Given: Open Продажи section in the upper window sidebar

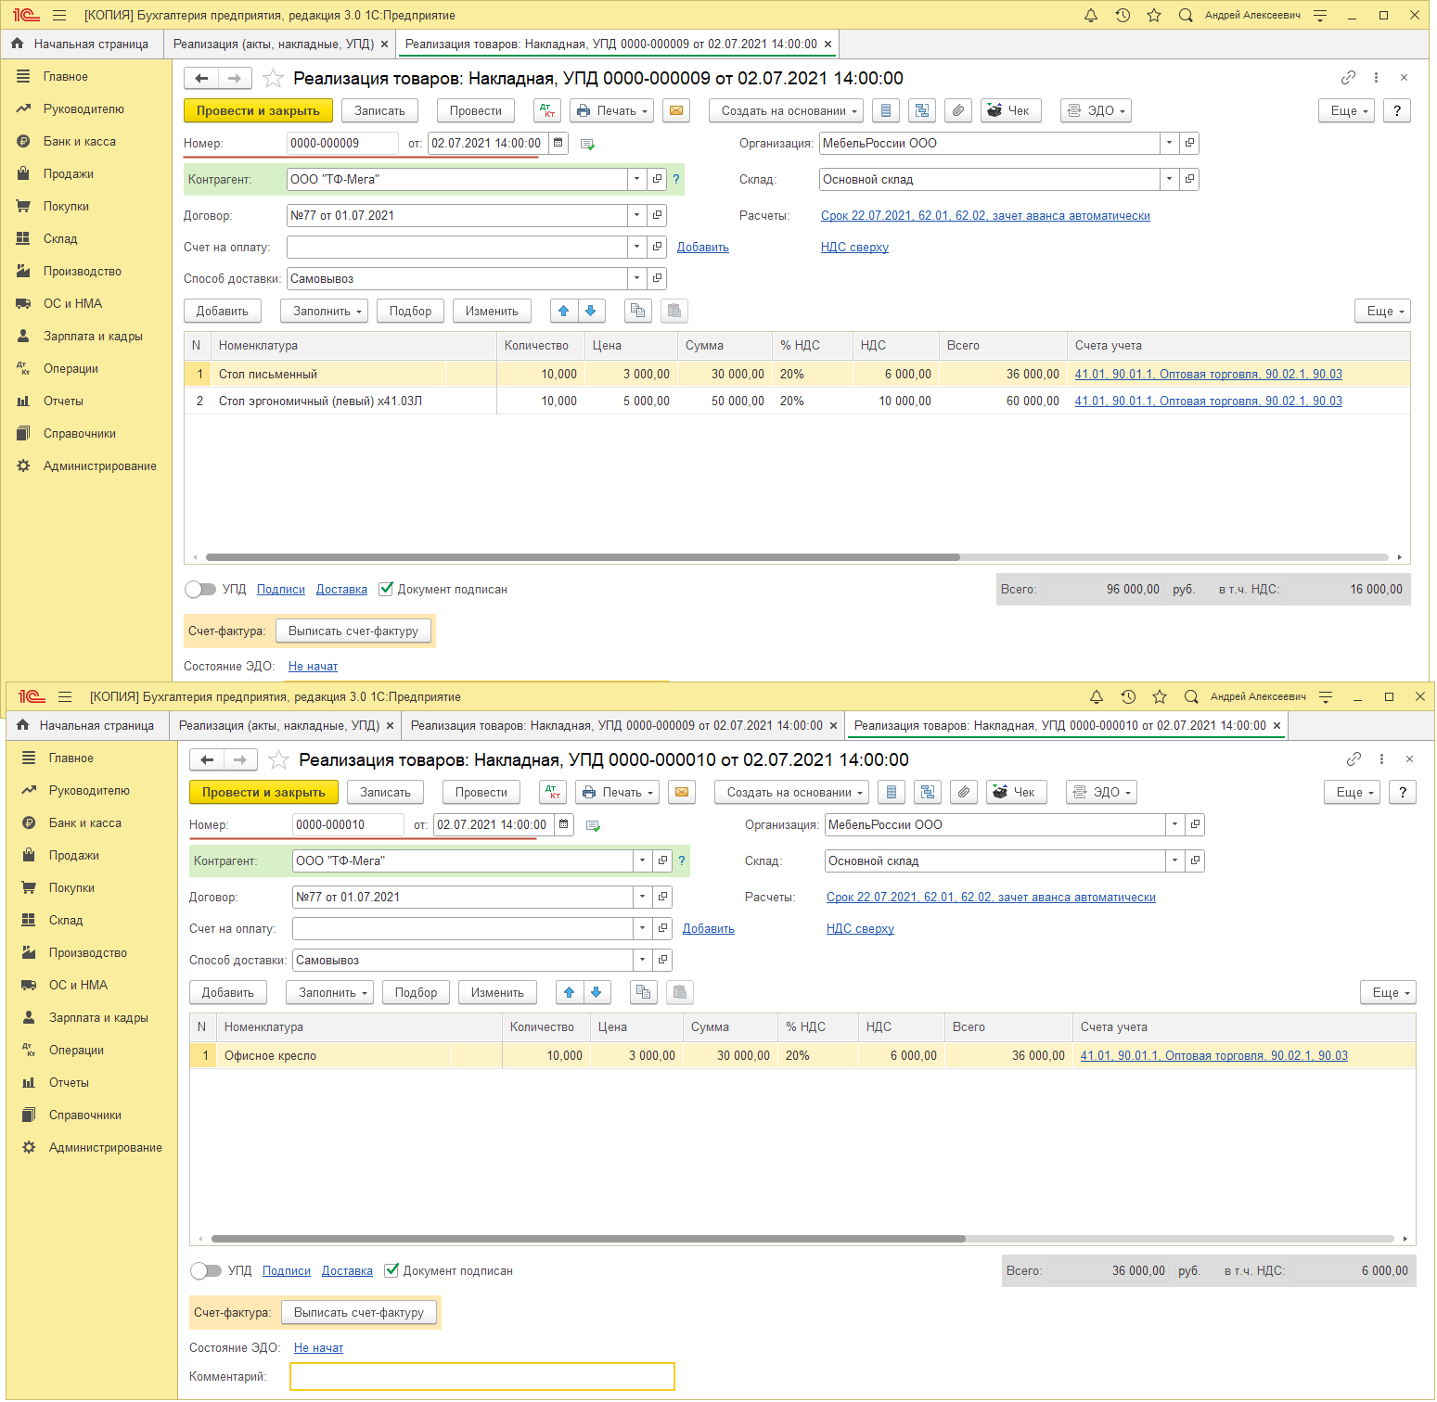Looking at the screenshot, I should [x=68, y=174].
